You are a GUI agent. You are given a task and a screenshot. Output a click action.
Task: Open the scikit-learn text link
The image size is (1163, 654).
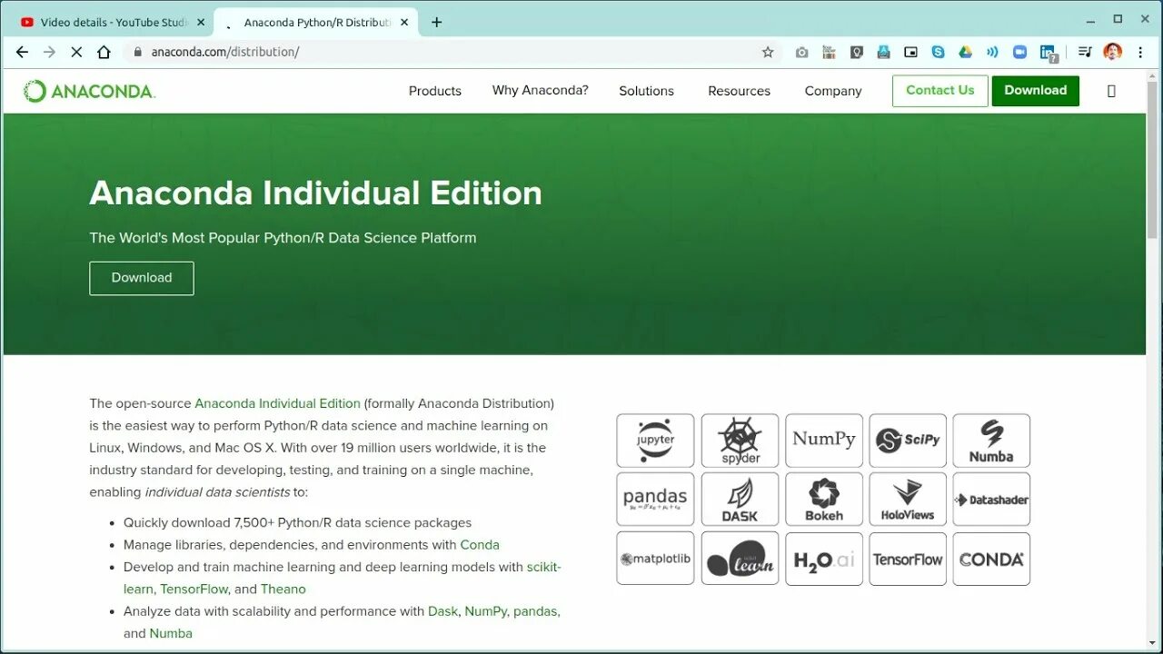pos(544,567)
